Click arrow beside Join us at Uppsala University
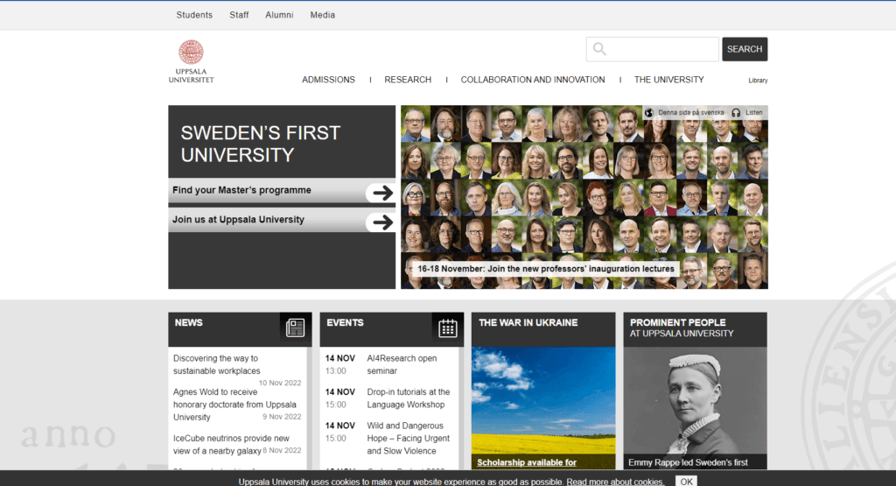The height and width of the screenshot is (486, 896). [x=381, y=222]
